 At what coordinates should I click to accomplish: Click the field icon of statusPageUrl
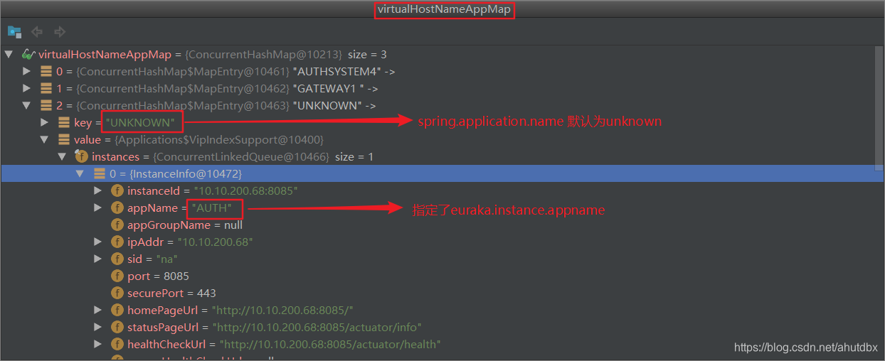117,327
